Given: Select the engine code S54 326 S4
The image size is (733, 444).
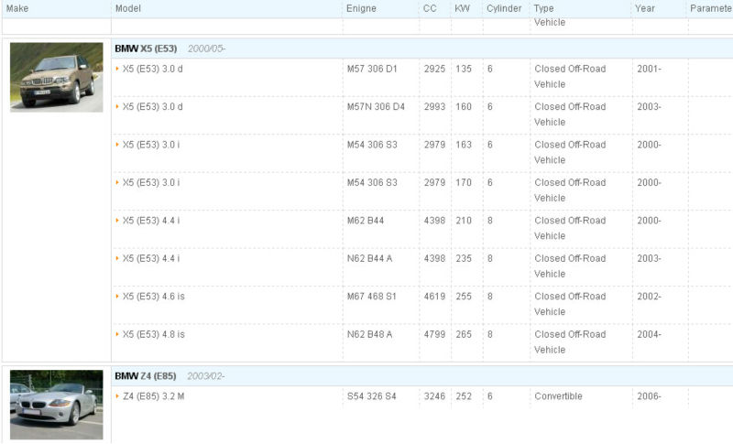Looking at the screenshot, I should pyautogui.click(x=372, y=396).
